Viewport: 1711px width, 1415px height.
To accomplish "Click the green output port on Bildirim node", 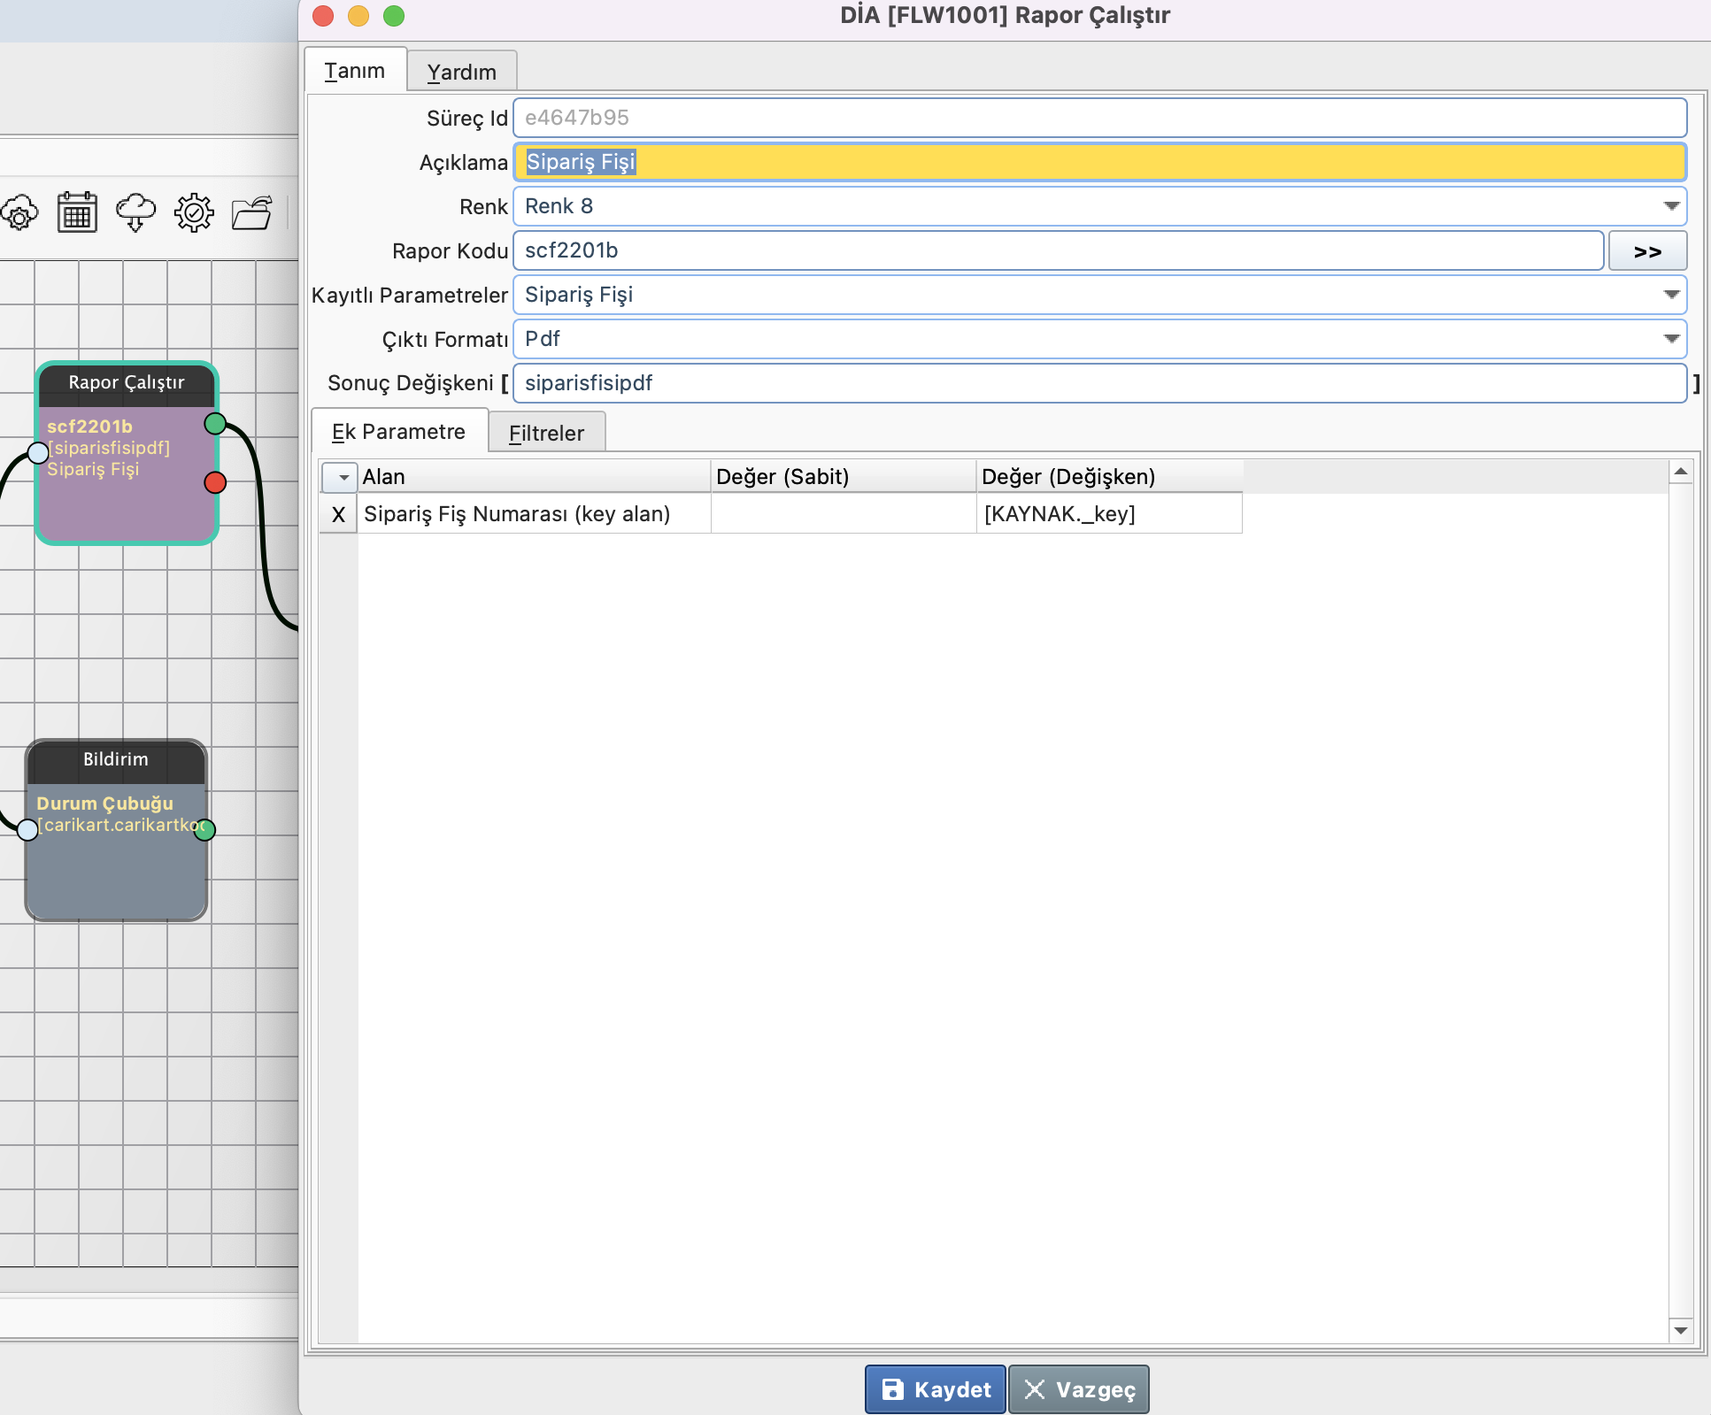I will (204, 829).
